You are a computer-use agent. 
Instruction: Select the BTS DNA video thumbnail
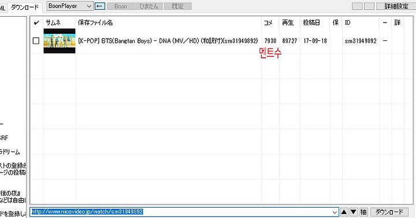[x=60, y=41]
